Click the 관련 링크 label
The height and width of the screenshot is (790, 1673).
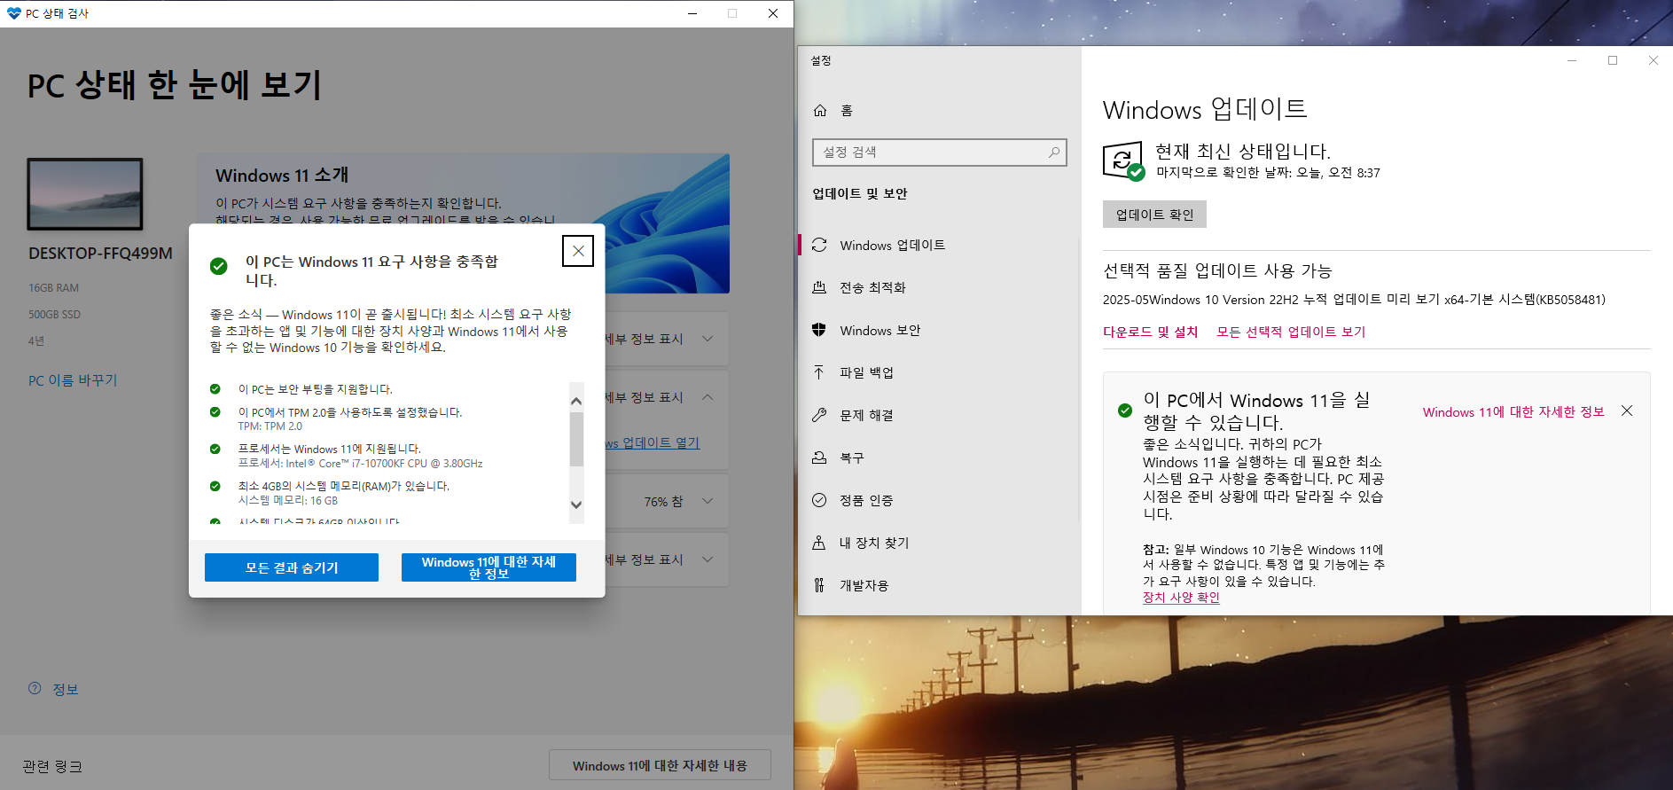click(52, 766)
